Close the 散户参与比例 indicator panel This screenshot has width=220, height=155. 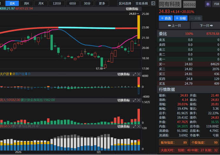[x=139, y=126]
